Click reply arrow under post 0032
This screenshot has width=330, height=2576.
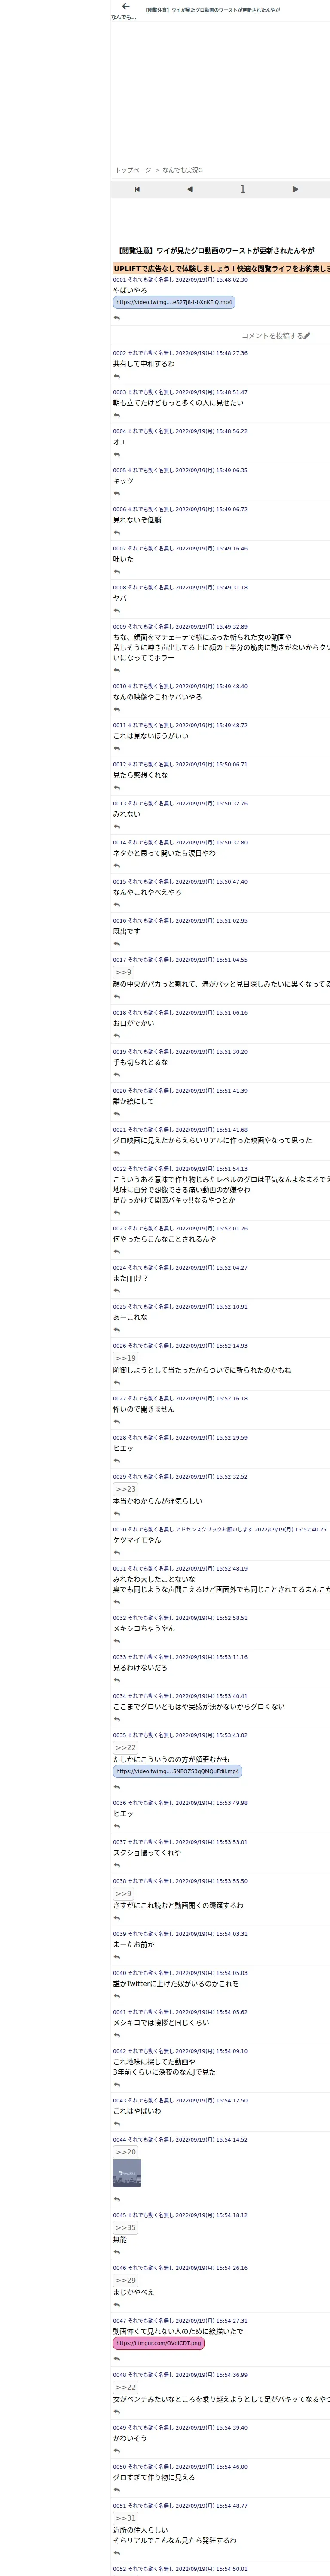(x=117, y=1641)
